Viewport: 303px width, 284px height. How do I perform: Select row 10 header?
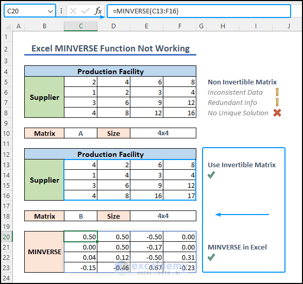pos(6,134)
